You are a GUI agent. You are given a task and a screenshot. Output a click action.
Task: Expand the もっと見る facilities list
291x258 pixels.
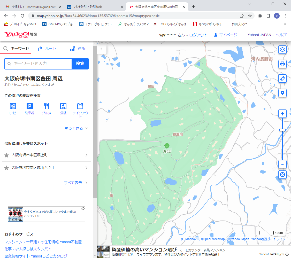coord(76,128)
